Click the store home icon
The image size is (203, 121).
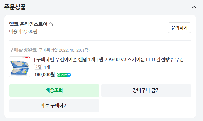click(x=51, y=24)
